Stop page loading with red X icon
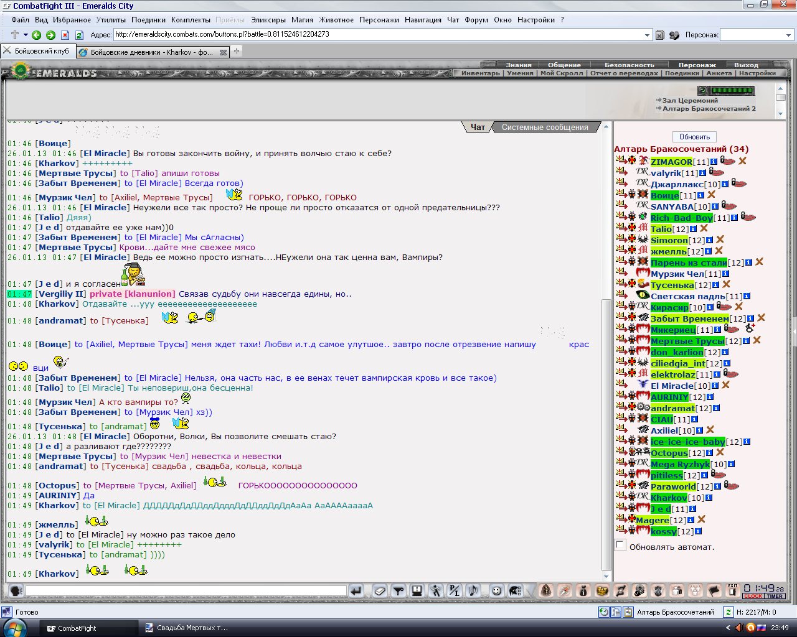Screen dimensions: 797x637 coord(65,35)
